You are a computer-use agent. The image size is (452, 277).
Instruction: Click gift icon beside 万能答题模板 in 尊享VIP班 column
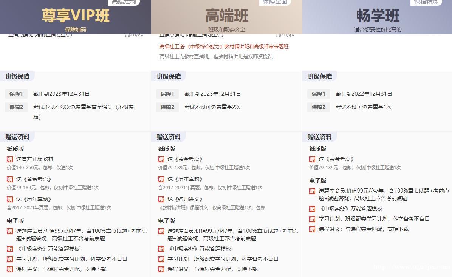[x=10, y=249]
